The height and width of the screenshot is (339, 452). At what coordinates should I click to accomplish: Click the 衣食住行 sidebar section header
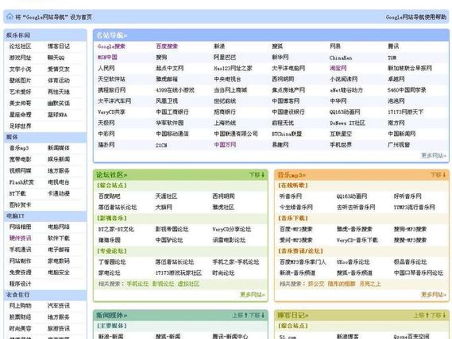coord(18,294)
